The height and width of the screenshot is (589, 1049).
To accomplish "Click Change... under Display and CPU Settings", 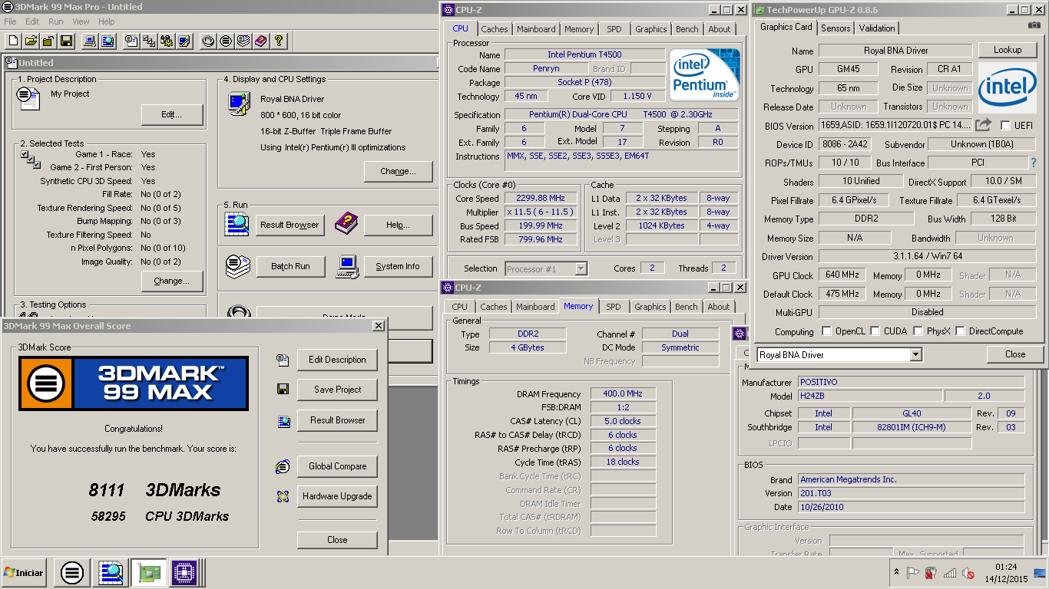I will 398,171.
